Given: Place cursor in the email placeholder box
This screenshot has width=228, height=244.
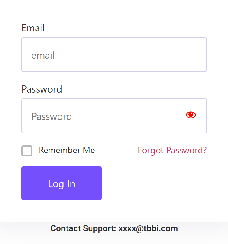Looking at the screenshot, I should (114, 55).
